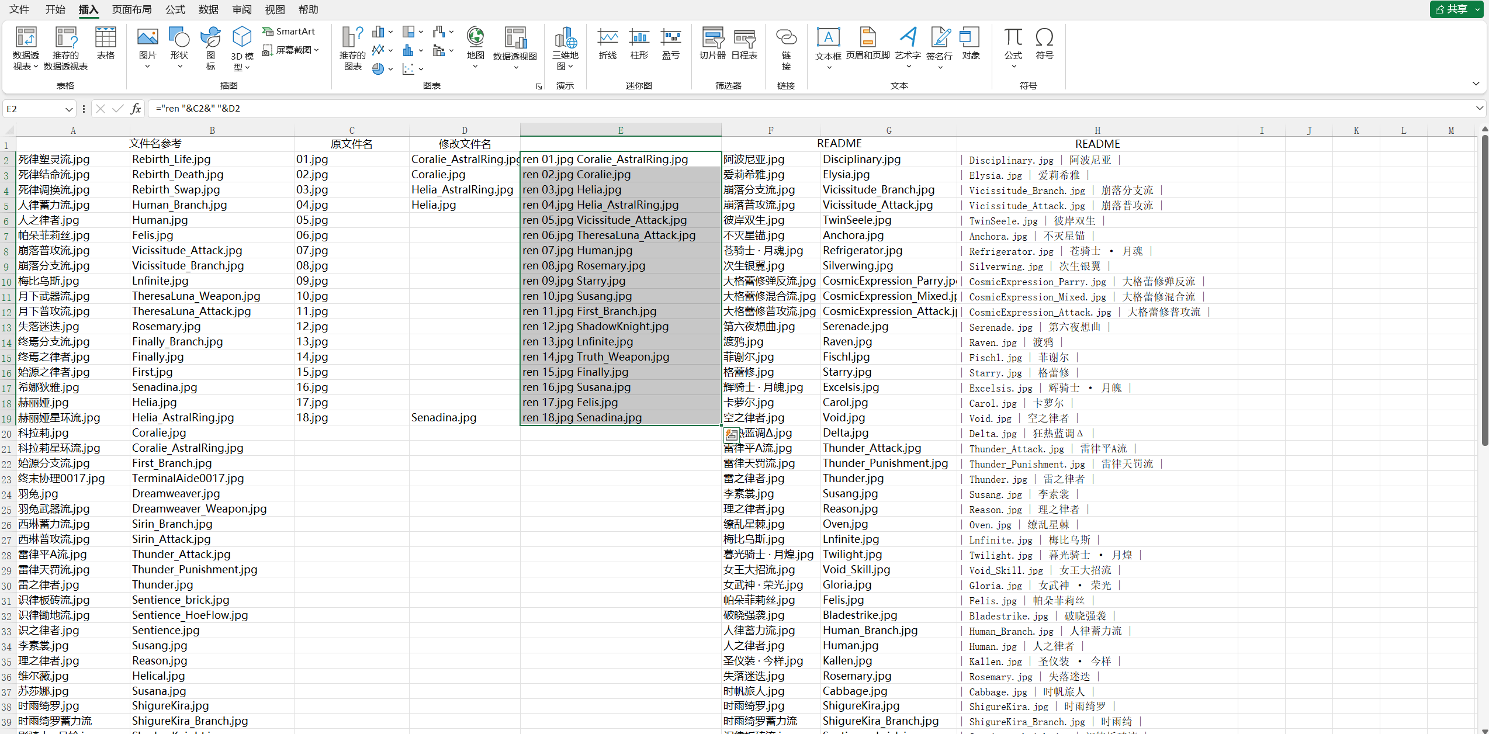This screenshot has width=1489, height=734.
Task: Switch to the Review tab
Action: click(241, 9)
